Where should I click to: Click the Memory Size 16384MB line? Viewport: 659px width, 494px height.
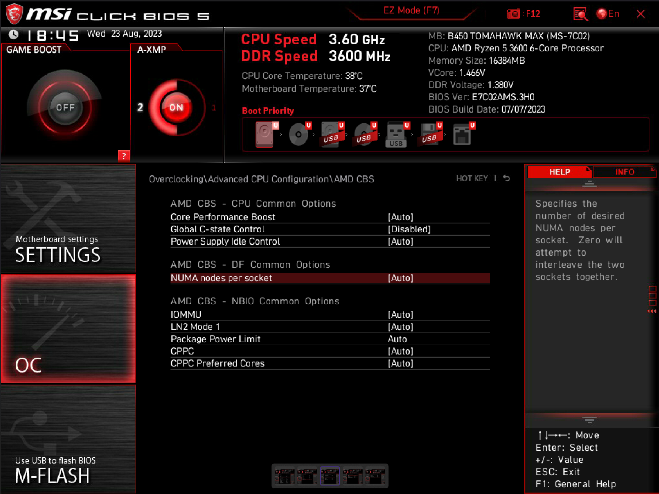point(476,61)
